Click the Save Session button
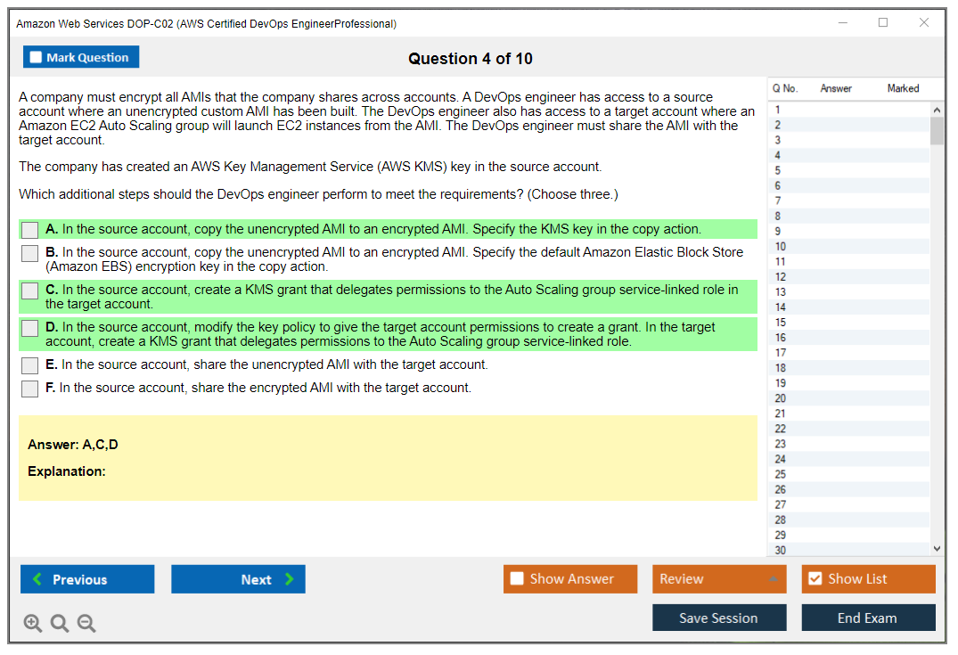The image size is (958, 655). click(x=718, y=618)
